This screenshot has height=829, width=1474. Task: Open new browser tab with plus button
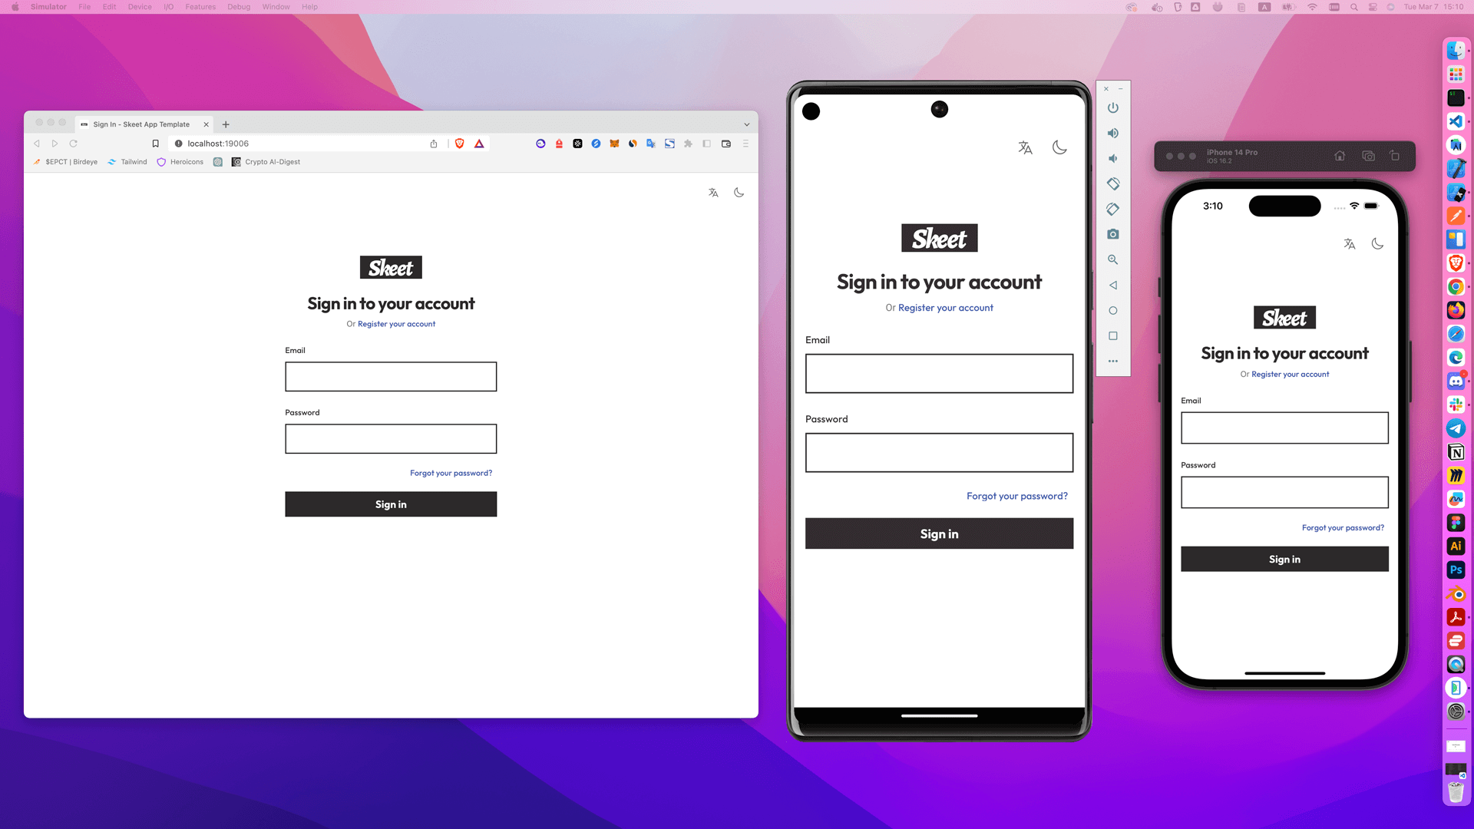226,124
